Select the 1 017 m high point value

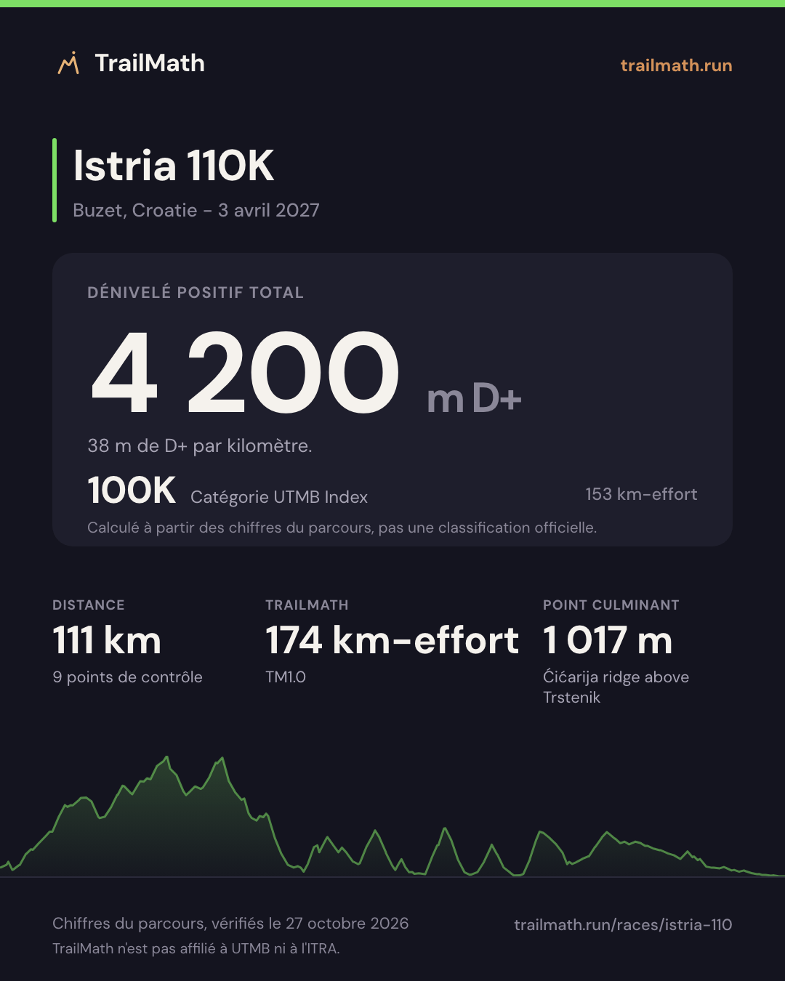[x=608, y=640]
